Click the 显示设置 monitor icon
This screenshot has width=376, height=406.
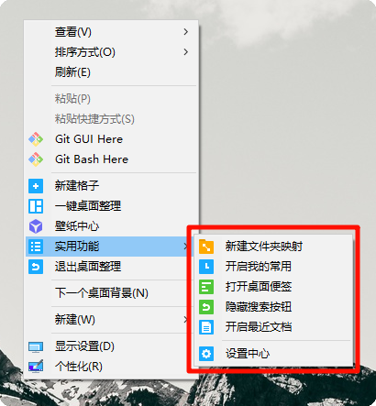(x=36, y=346)
